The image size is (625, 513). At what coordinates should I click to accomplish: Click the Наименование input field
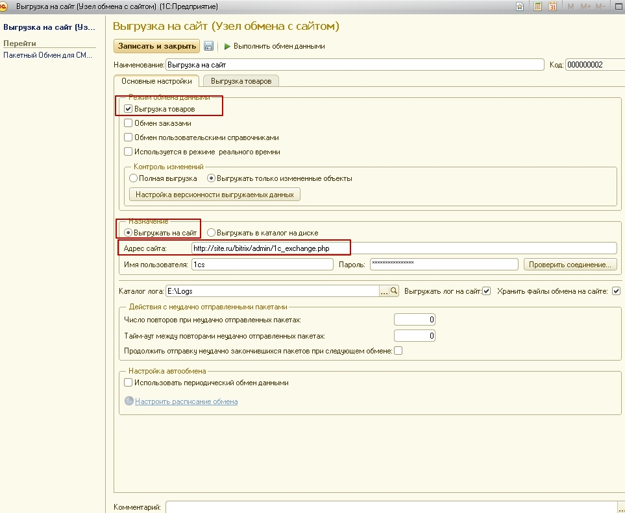pyautogui.click(x=355, y=64)
